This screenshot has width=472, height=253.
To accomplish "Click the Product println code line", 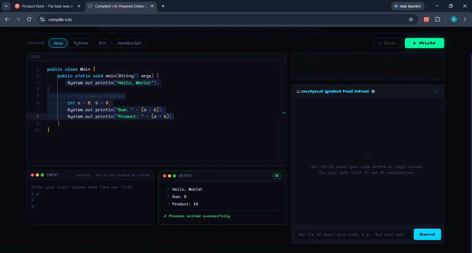I will point(120,116).
